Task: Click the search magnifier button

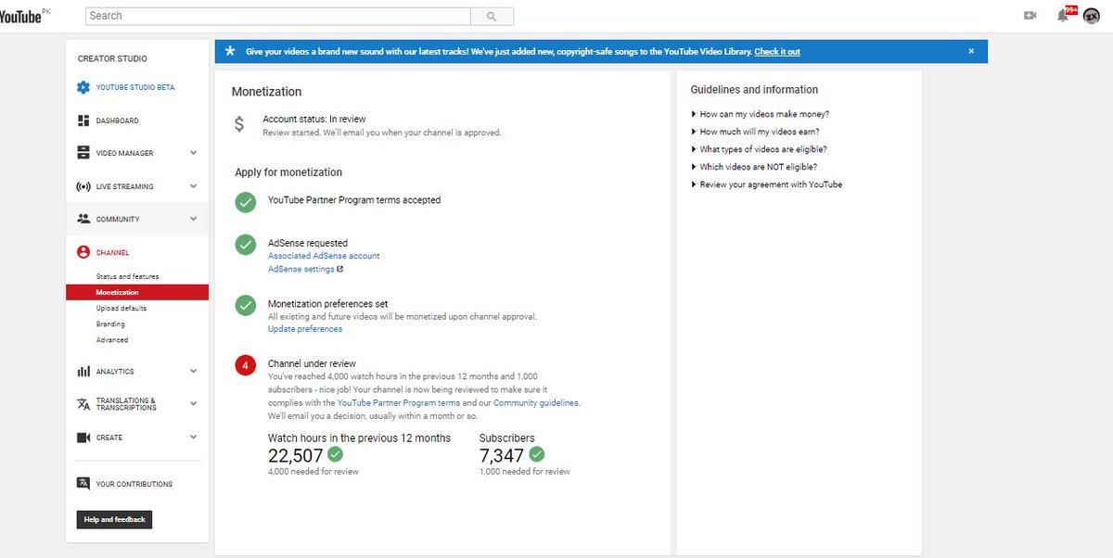Action: [x=492, y=16]
